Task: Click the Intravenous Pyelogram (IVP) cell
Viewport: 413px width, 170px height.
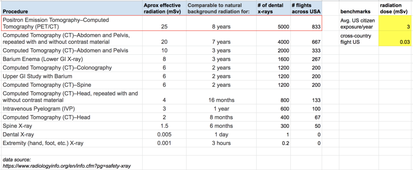Action: click(x=72, y=109)
